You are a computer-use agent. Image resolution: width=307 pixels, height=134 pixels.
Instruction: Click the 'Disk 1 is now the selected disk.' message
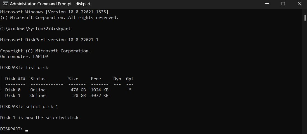coord(40,118)
